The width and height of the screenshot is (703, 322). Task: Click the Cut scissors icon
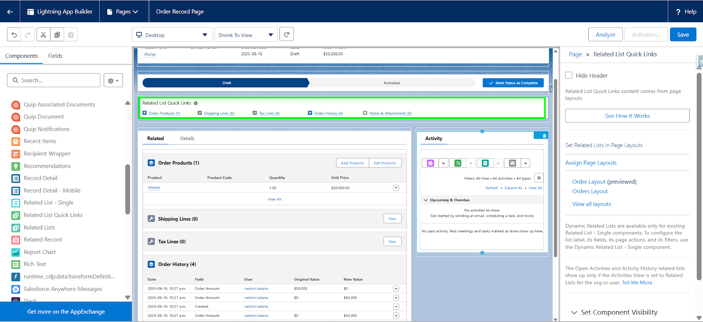[x=43, y=35]
